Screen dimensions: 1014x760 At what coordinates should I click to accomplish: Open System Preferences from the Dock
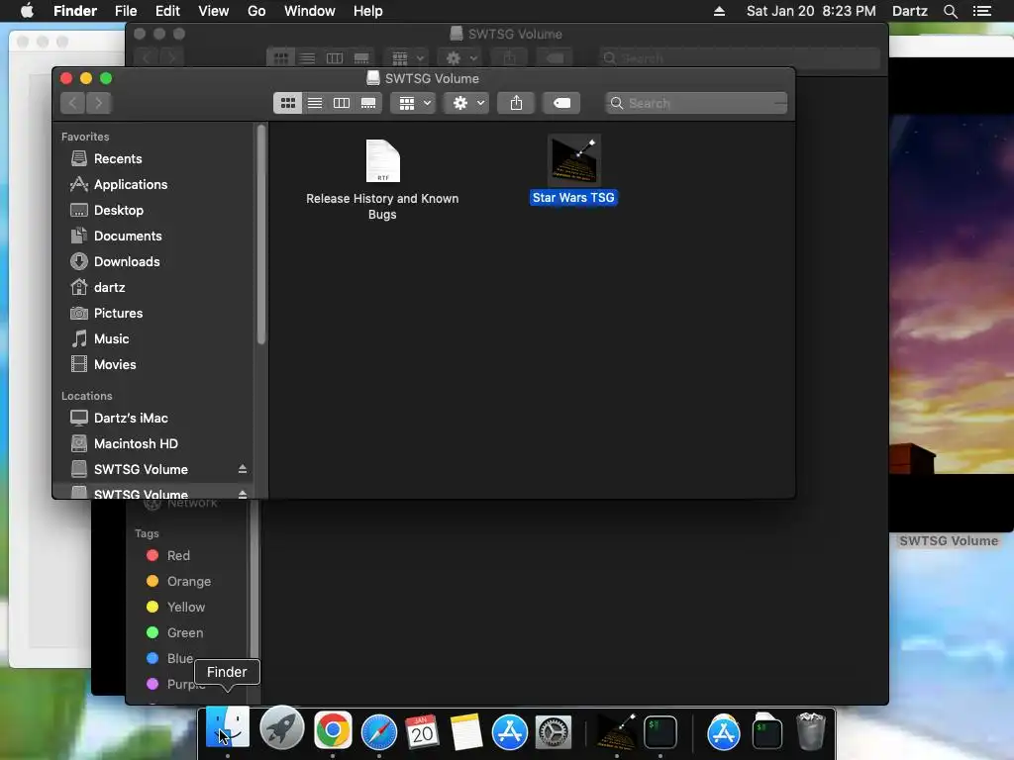[554, 732]
